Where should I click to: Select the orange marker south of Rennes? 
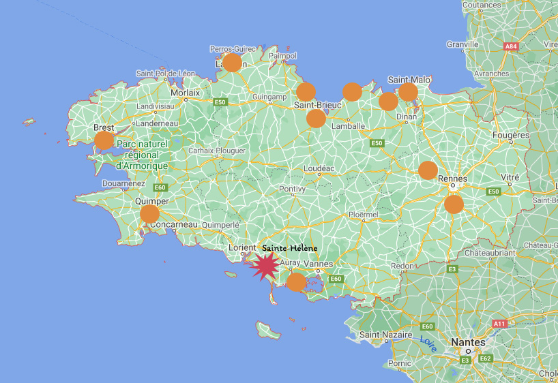click(454, 204)
